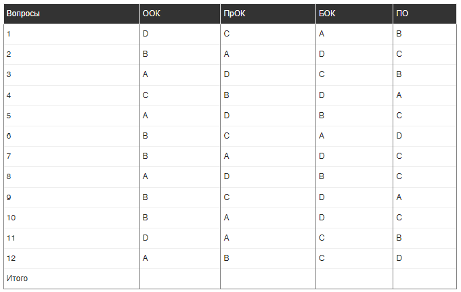Click the БОК column header
Image resolution: width=461 pixels, height=292 pixels.
327,14
